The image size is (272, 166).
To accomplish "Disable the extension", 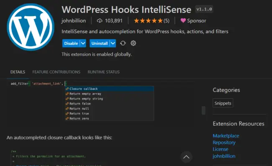I will (71, 43).
